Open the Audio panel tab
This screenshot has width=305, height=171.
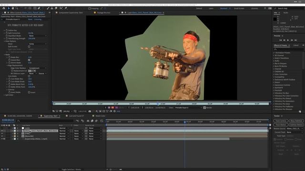click(286, 13)
